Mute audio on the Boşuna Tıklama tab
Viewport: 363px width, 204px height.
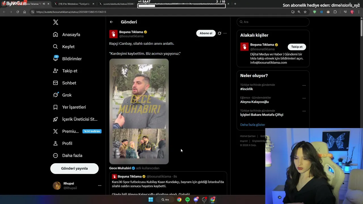(x=44, y=4)
